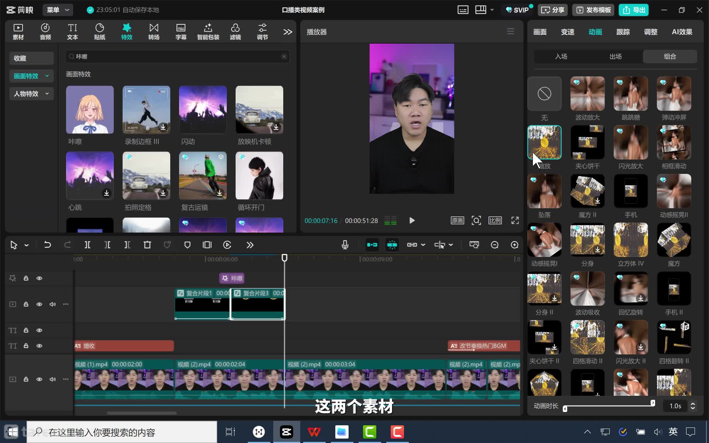
Task: Expand the 菜单 menu dropdown
Action: (x=58, y=10)
